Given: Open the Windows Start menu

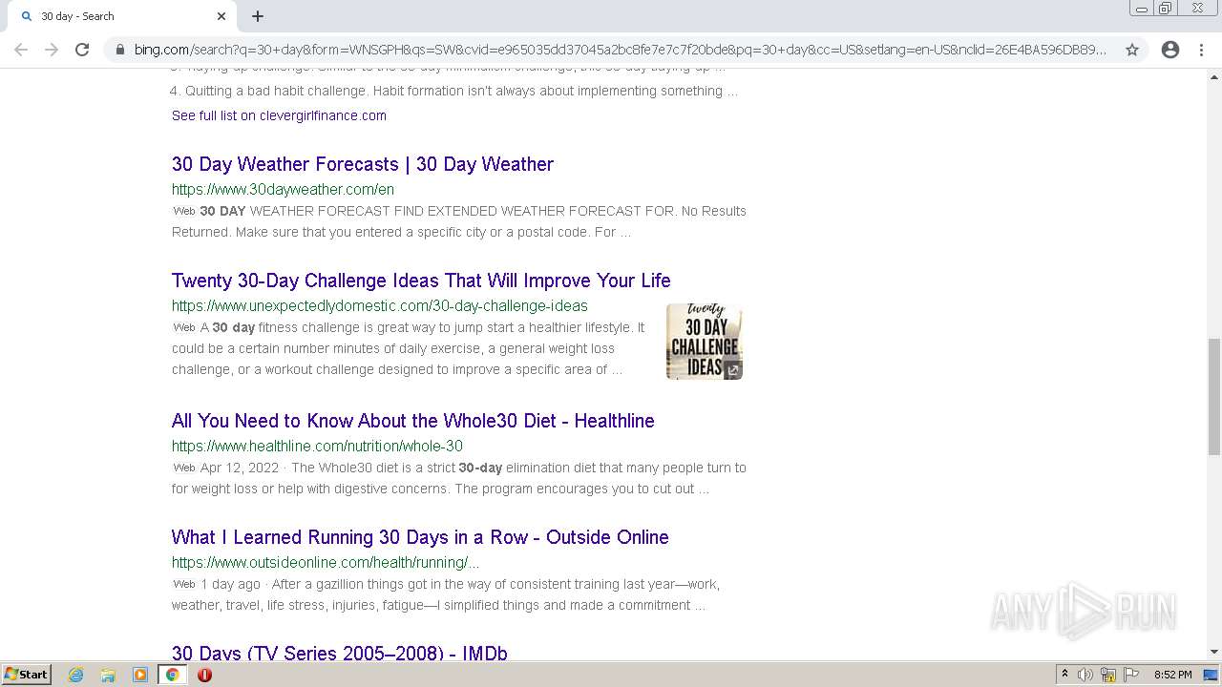Looking at the screenshot, I should 26,675.
